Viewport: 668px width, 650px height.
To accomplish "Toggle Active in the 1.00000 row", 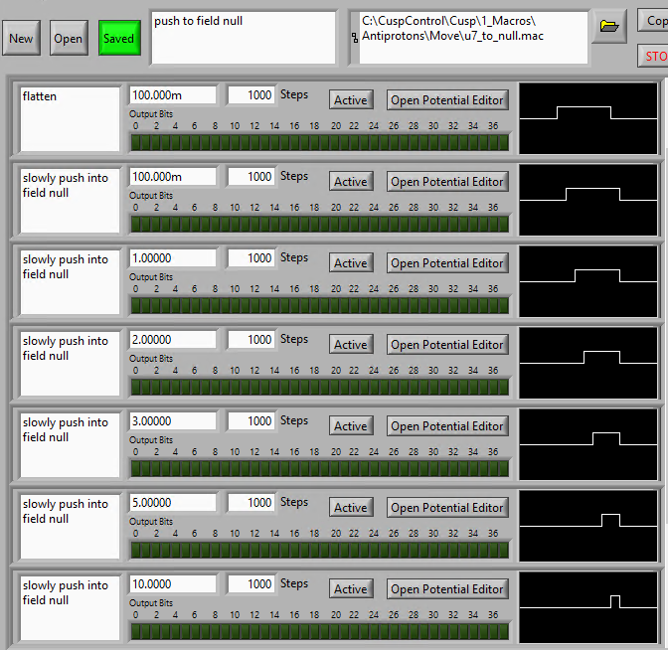I will click(351, 263).
